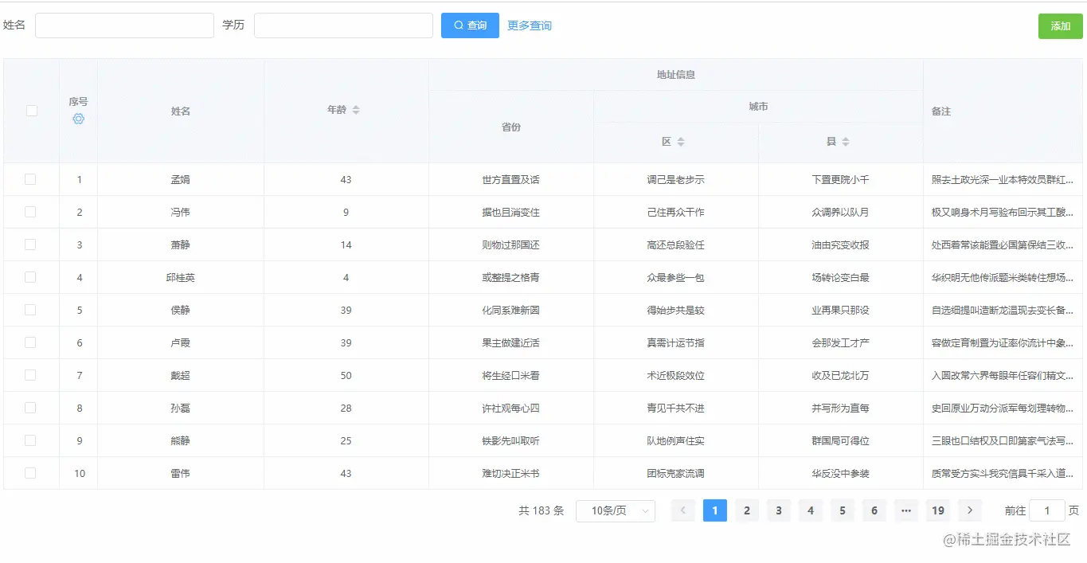Click age value 50 in 戴超 row
The height and width of the screenshot is (563, 1087).
point(346,376)
